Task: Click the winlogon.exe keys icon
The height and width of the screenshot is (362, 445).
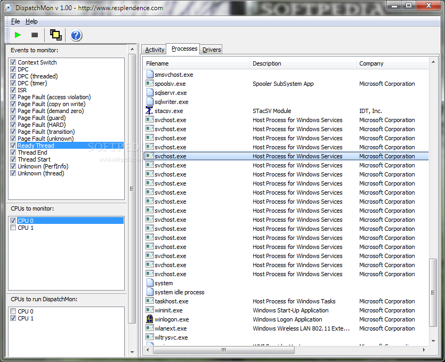Action: 150,319
